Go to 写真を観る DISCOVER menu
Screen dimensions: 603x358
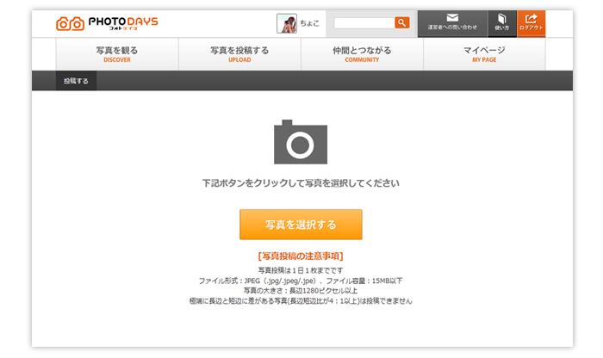[117, 54]
